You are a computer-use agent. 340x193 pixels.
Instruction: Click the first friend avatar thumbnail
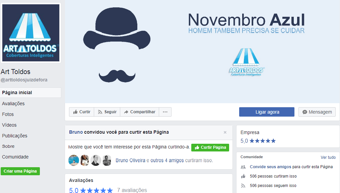click(x=74, y=160)
